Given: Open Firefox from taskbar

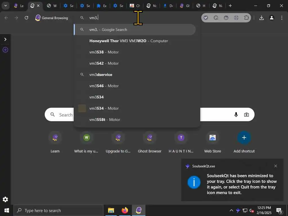Looking at the screenshot, I should [x=125, y=210].
